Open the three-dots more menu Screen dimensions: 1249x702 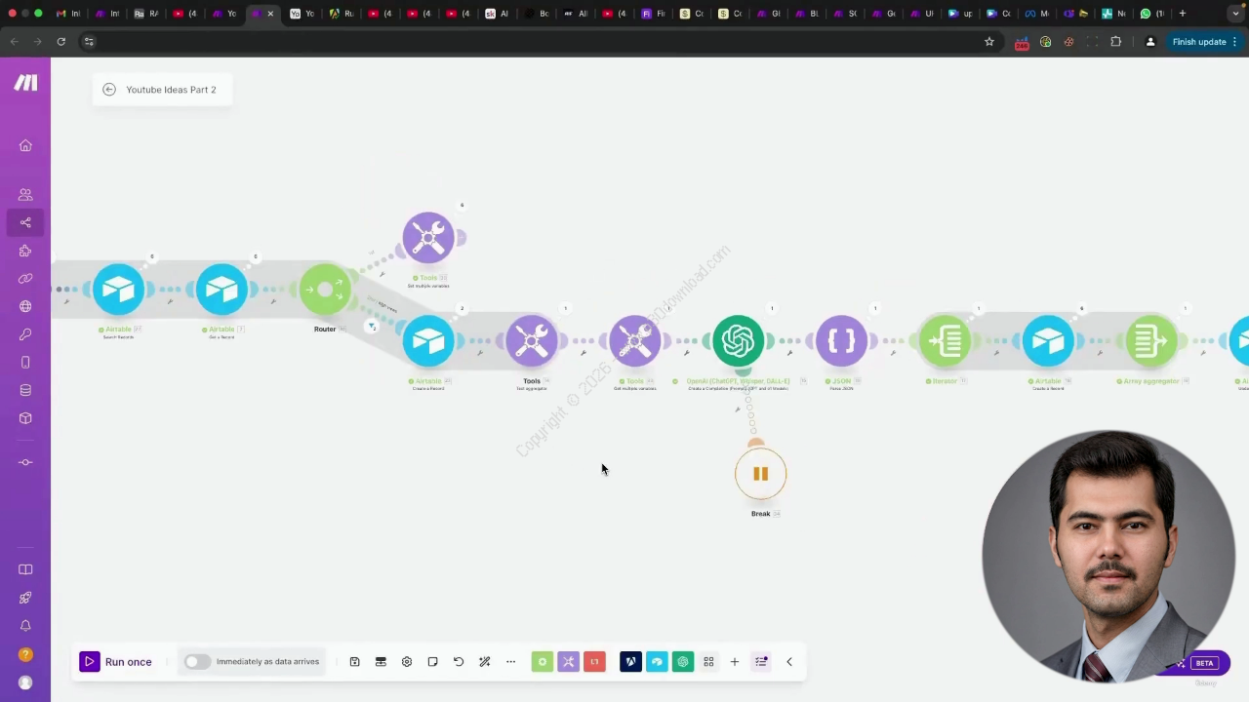510,662
